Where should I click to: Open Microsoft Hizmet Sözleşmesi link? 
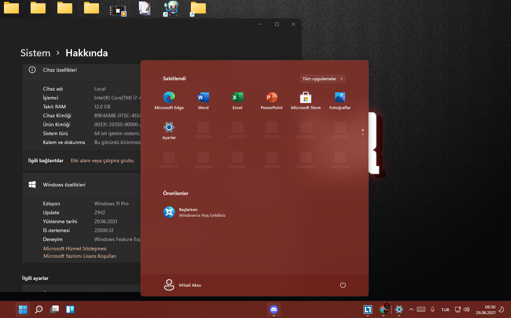click(75, 248)
